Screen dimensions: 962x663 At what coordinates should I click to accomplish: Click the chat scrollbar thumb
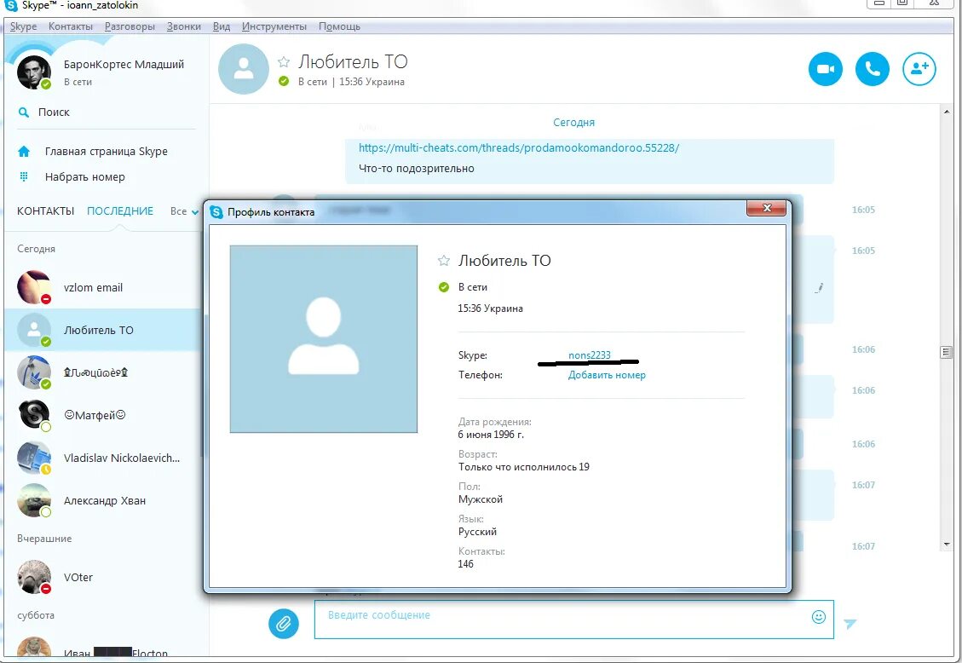946,352
